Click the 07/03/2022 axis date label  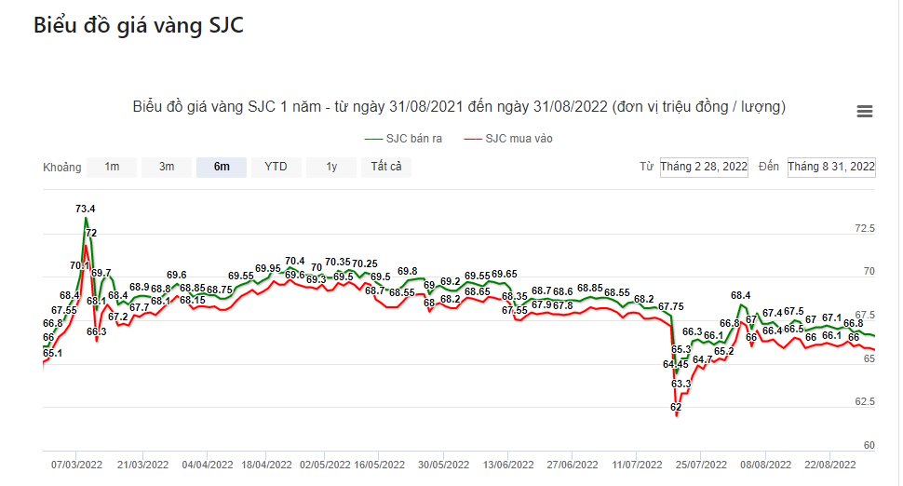tap(76, 465)
